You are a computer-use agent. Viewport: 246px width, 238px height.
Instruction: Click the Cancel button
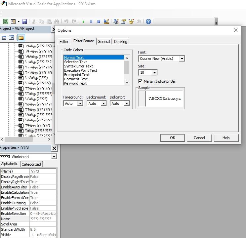[199, 138]
